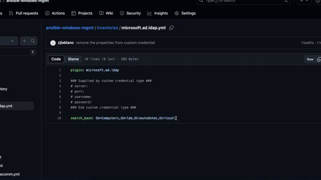321x180 pixels.
Task: Open the Pull requests tab
Action: click(24, 13)
